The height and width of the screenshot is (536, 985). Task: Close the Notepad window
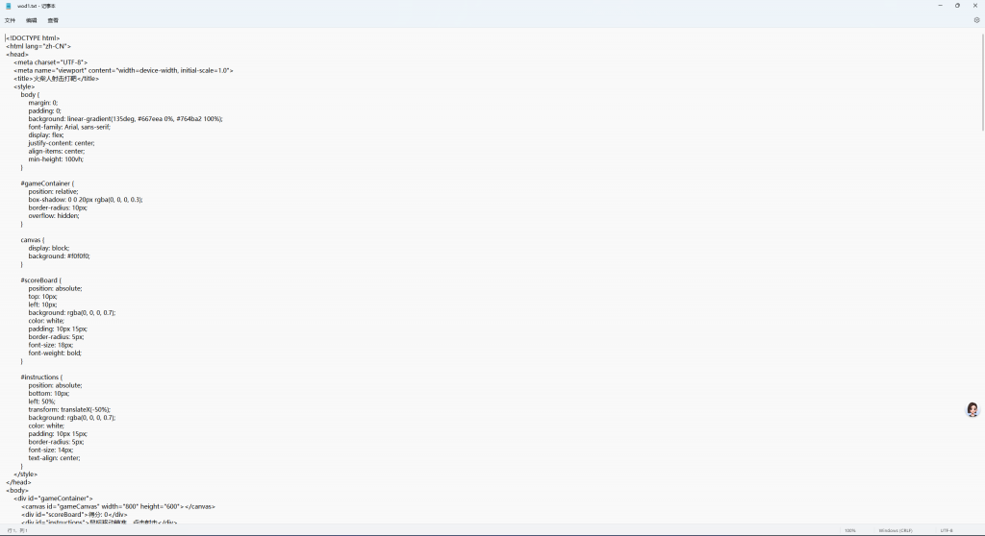pyautogui.click(x=975, y=5)
